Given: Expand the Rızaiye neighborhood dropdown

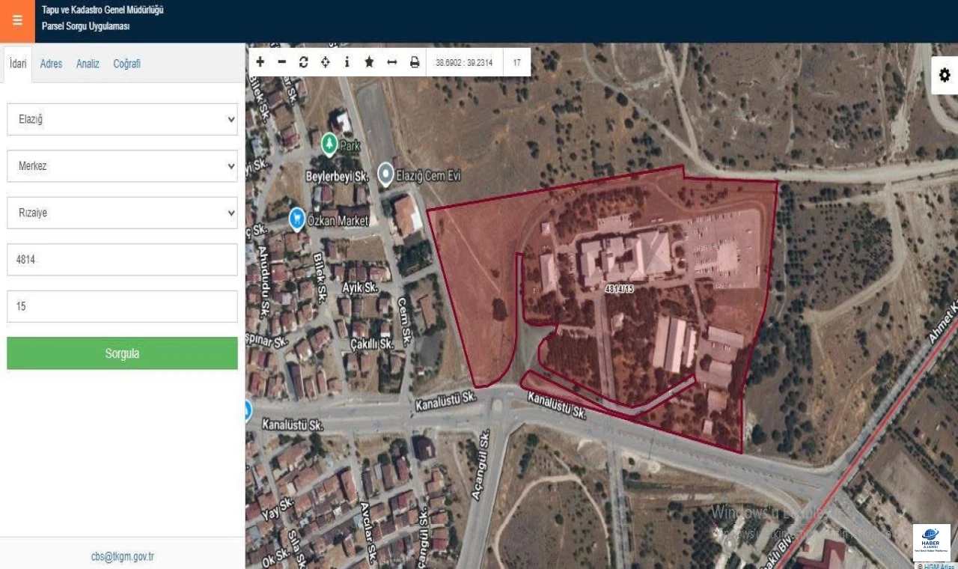Looking at the screenshot, I should [122, 213].
